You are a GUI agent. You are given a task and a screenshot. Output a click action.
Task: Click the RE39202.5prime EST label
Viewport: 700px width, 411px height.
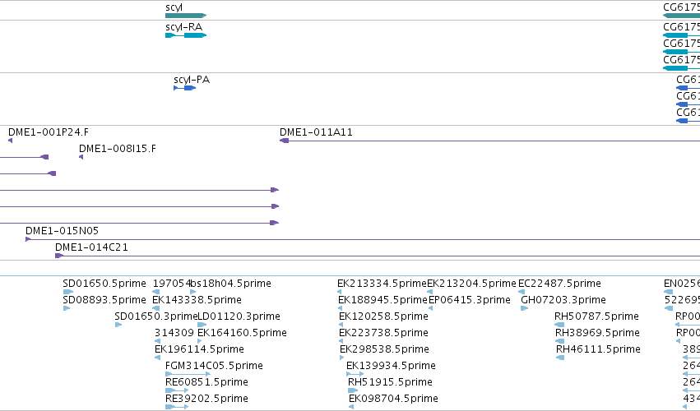(x=206, y=399)
